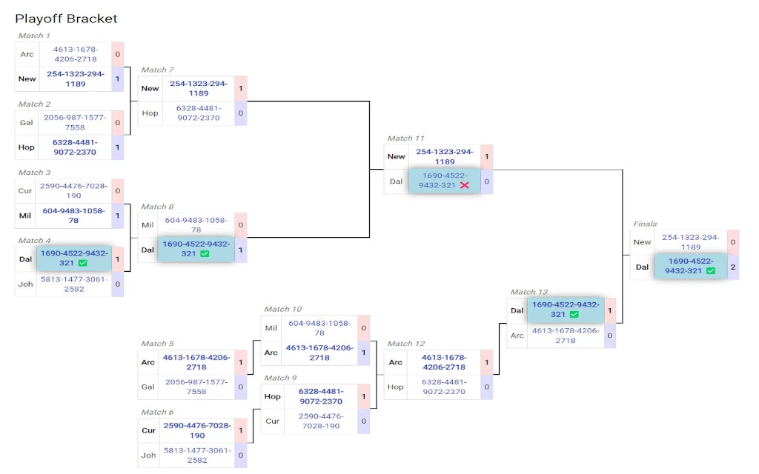Select Gal team ID 2056-987-1577-7558 in Match 2
759x474 pixels.
tap(75, 122)
